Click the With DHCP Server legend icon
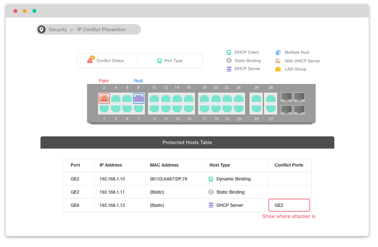The height and width of the screenshot is (247, 378). click(278, 61)
